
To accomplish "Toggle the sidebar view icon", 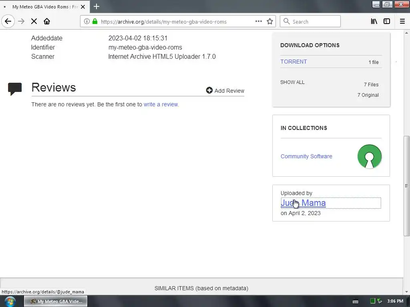I will [387, 22].
